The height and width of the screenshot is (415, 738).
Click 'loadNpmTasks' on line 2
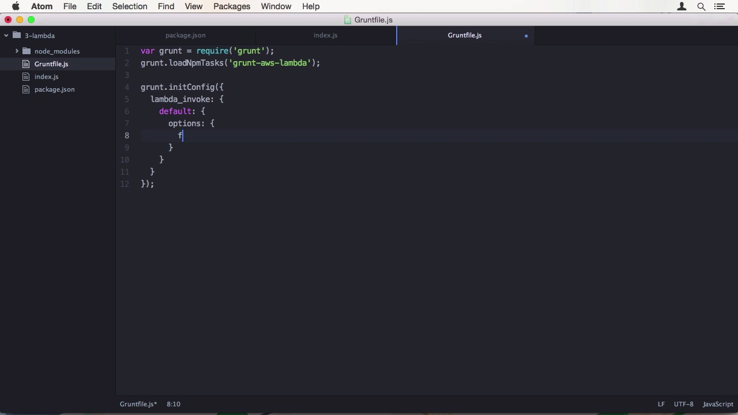click(x=197, y=63)
